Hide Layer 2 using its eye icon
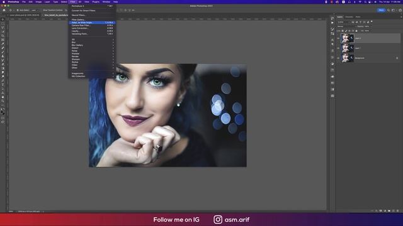The height and width of the screenshot is (226, 403). tap(338, 38)
